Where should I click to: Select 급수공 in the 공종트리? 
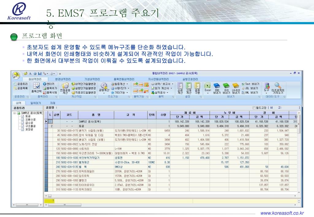pos(29,123)
